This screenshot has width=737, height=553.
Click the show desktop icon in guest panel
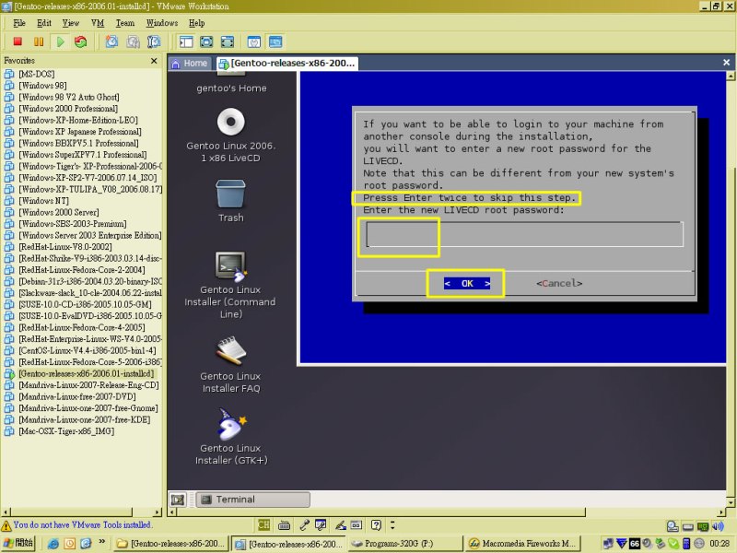pyautogui.click(x=178, y=500)
